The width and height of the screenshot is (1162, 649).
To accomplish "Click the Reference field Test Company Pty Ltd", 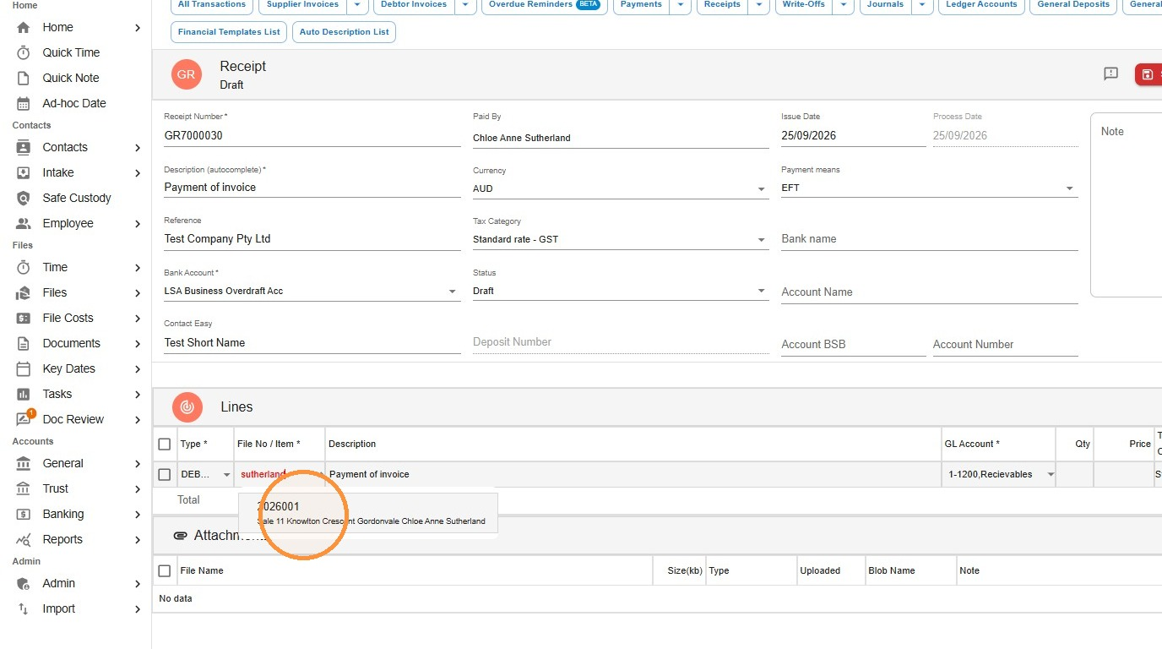I will 312,239.
